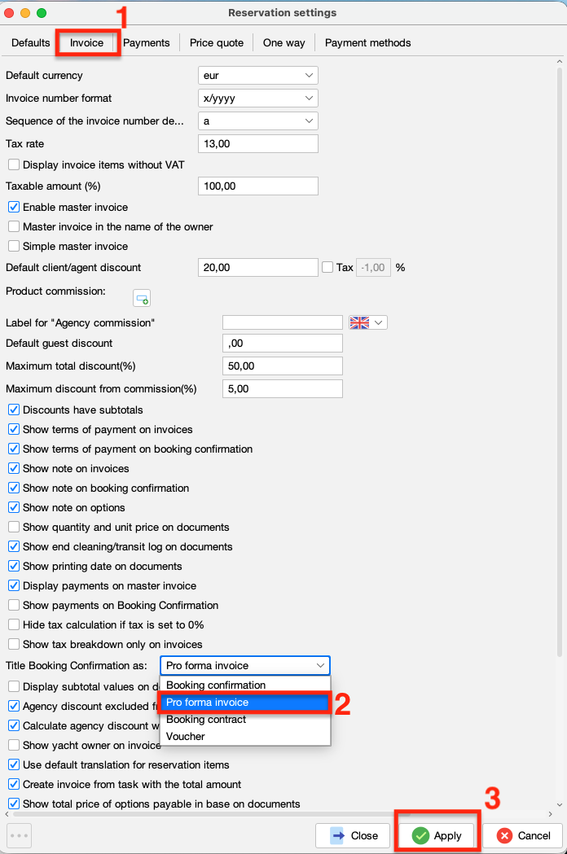
Task: Click the scroll right arrow
Action: pos(550,813)
